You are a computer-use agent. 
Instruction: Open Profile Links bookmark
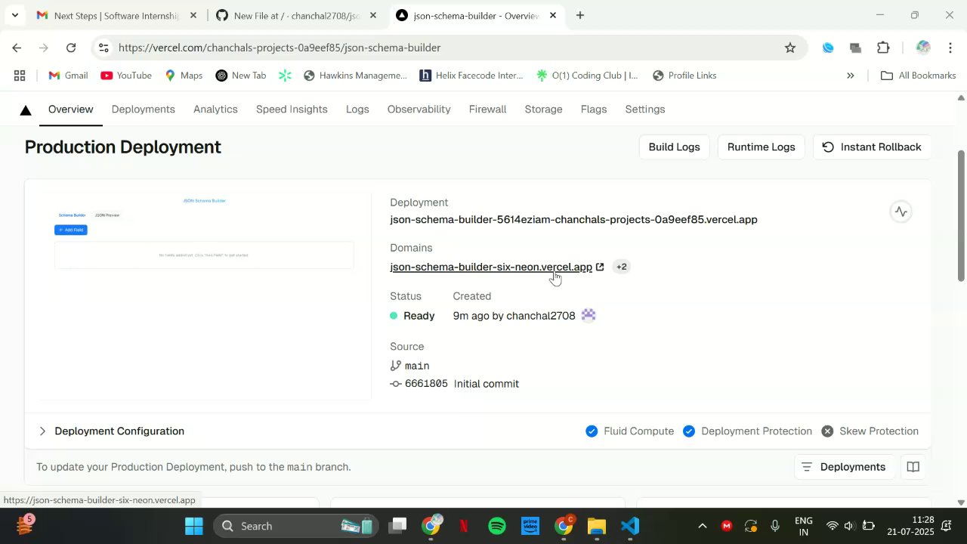pos(684,76)
